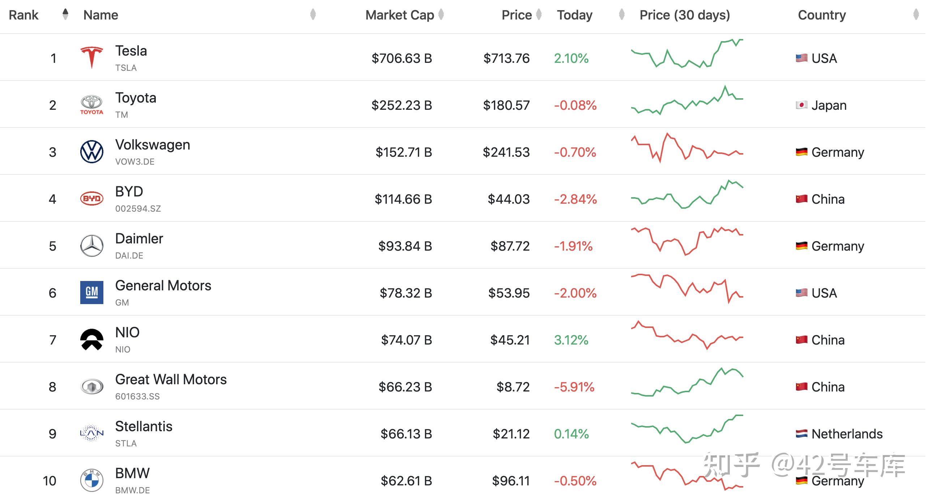The height and width of the screenshot is (502, 929).
Task: Open the Toyota company link
Action: coord(136,98)
